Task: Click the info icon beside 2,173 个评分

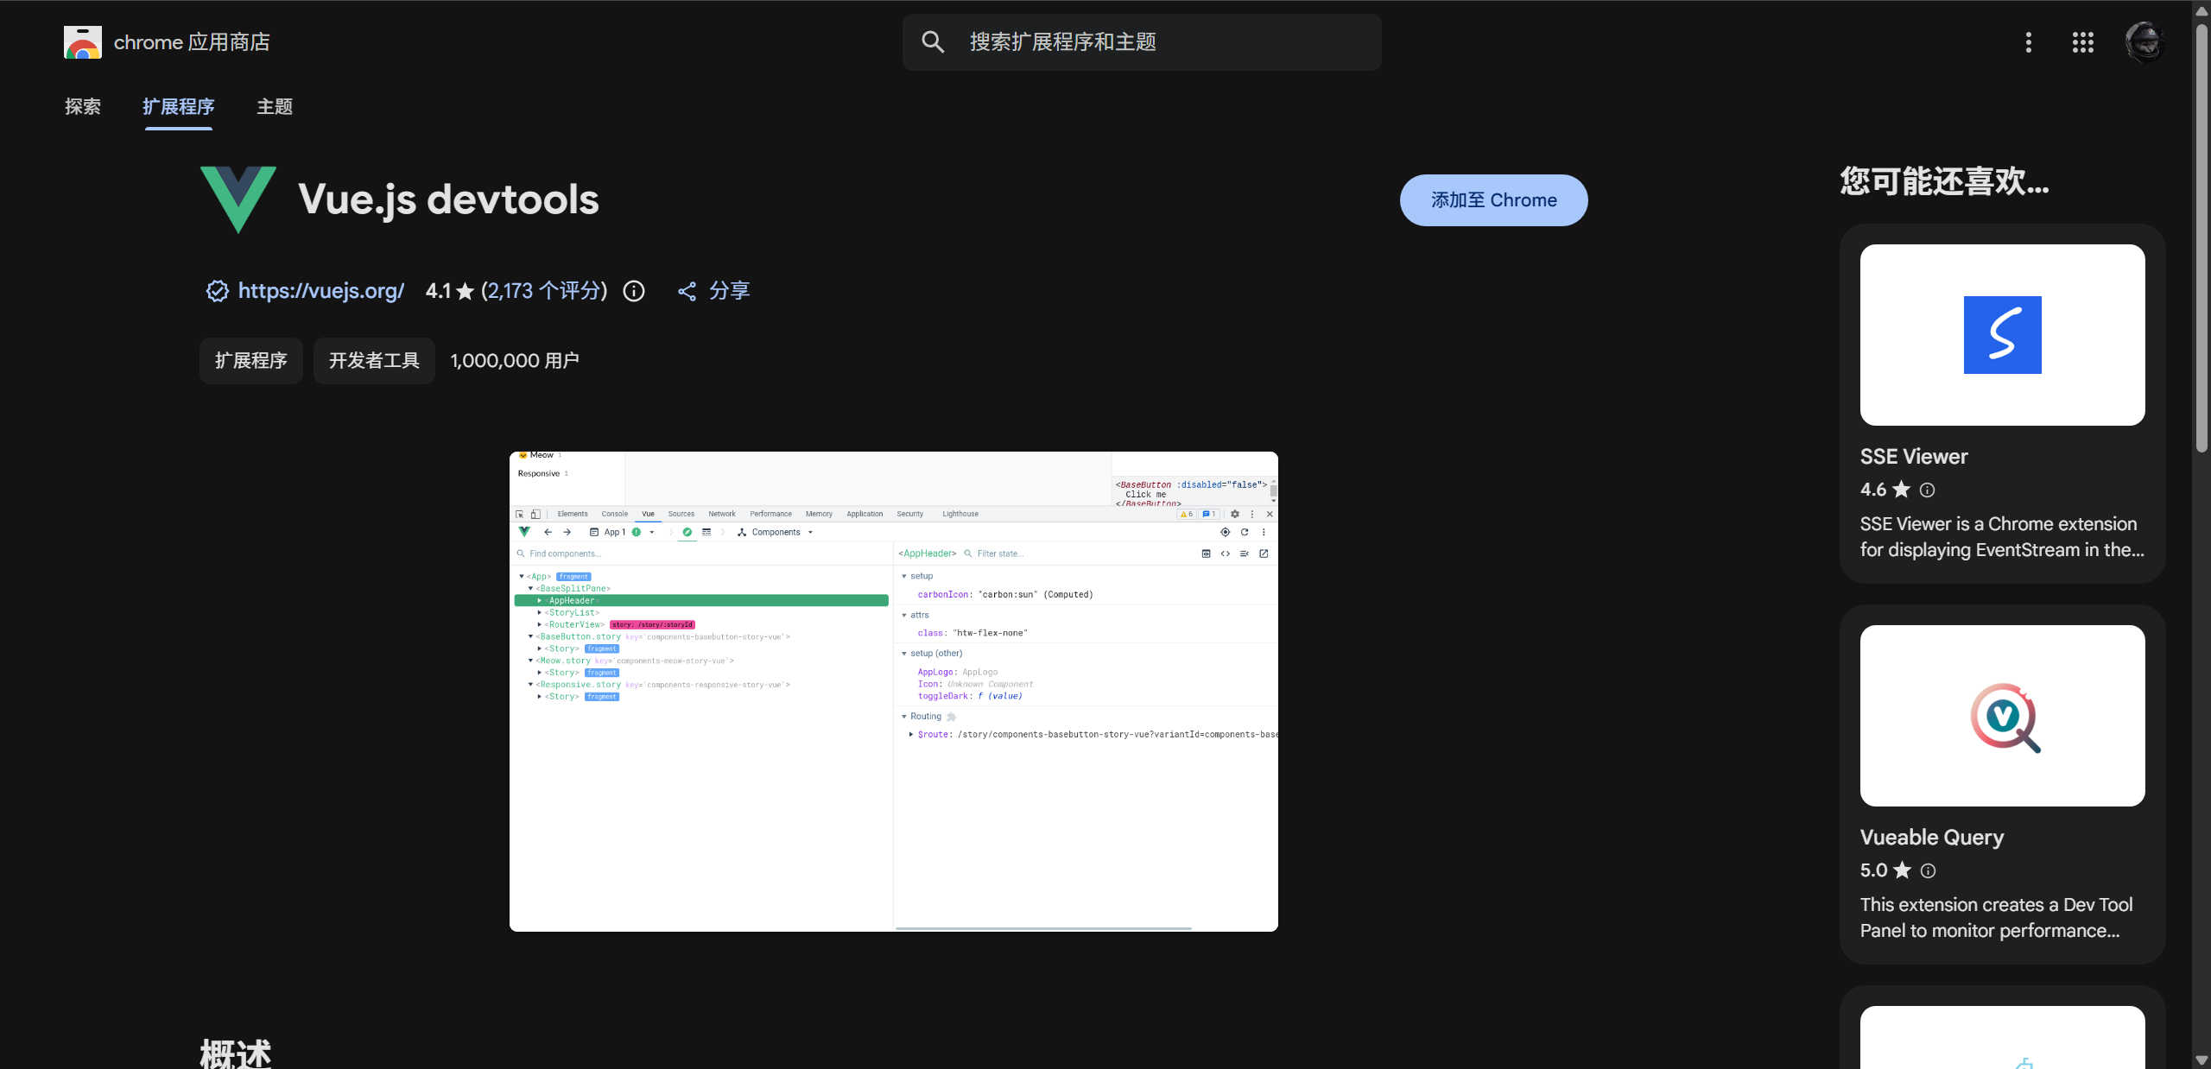Action: coord(634,291)
